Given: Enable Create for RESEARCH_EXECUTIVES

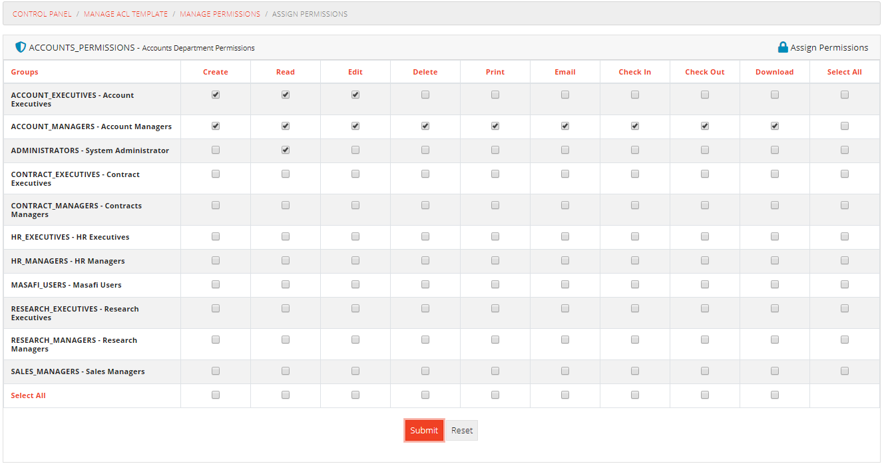Looking at the screenshot, I should pyautogui.click(x=216, y=309).
